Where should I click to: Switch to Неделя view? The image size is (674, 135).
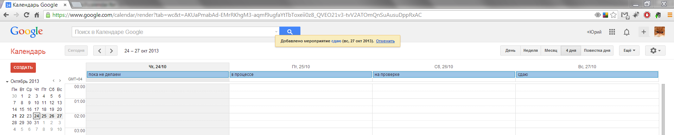pyautogui.click(x=530, y=51)
